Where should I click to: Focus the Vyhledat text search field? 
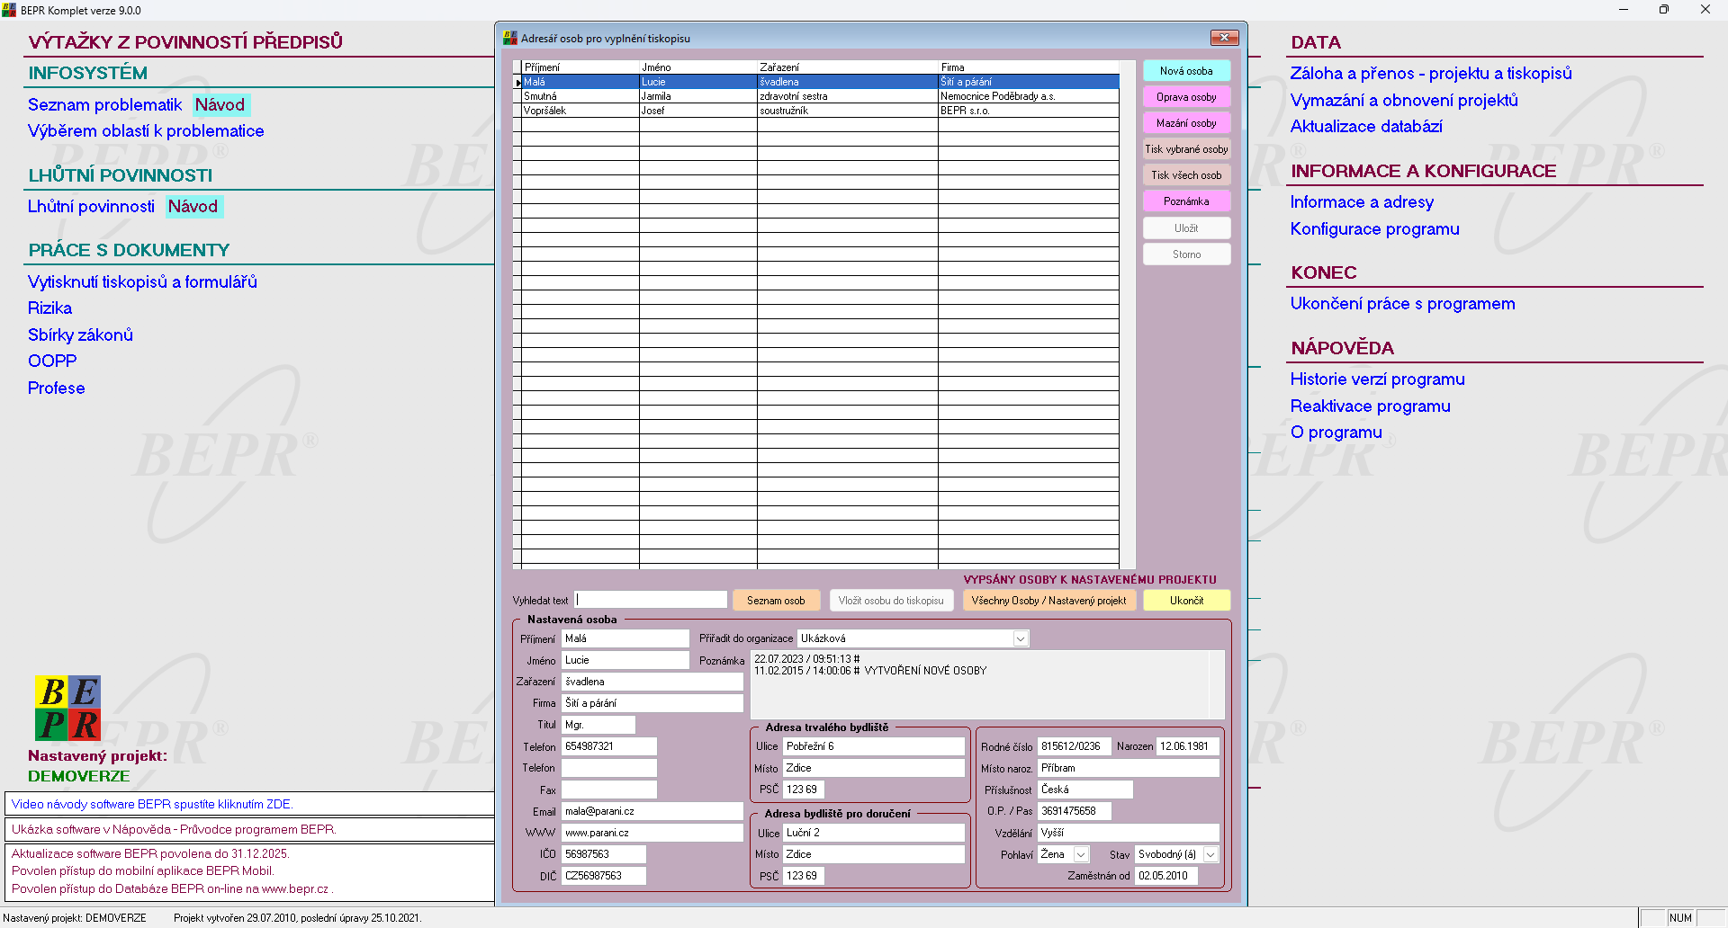tap(651, 600)
